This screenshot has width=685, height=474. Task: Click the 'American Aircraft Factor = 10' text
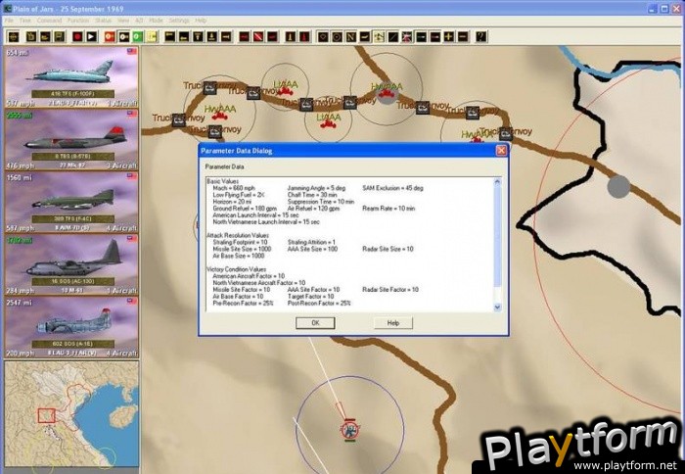(x=249, y=276)
